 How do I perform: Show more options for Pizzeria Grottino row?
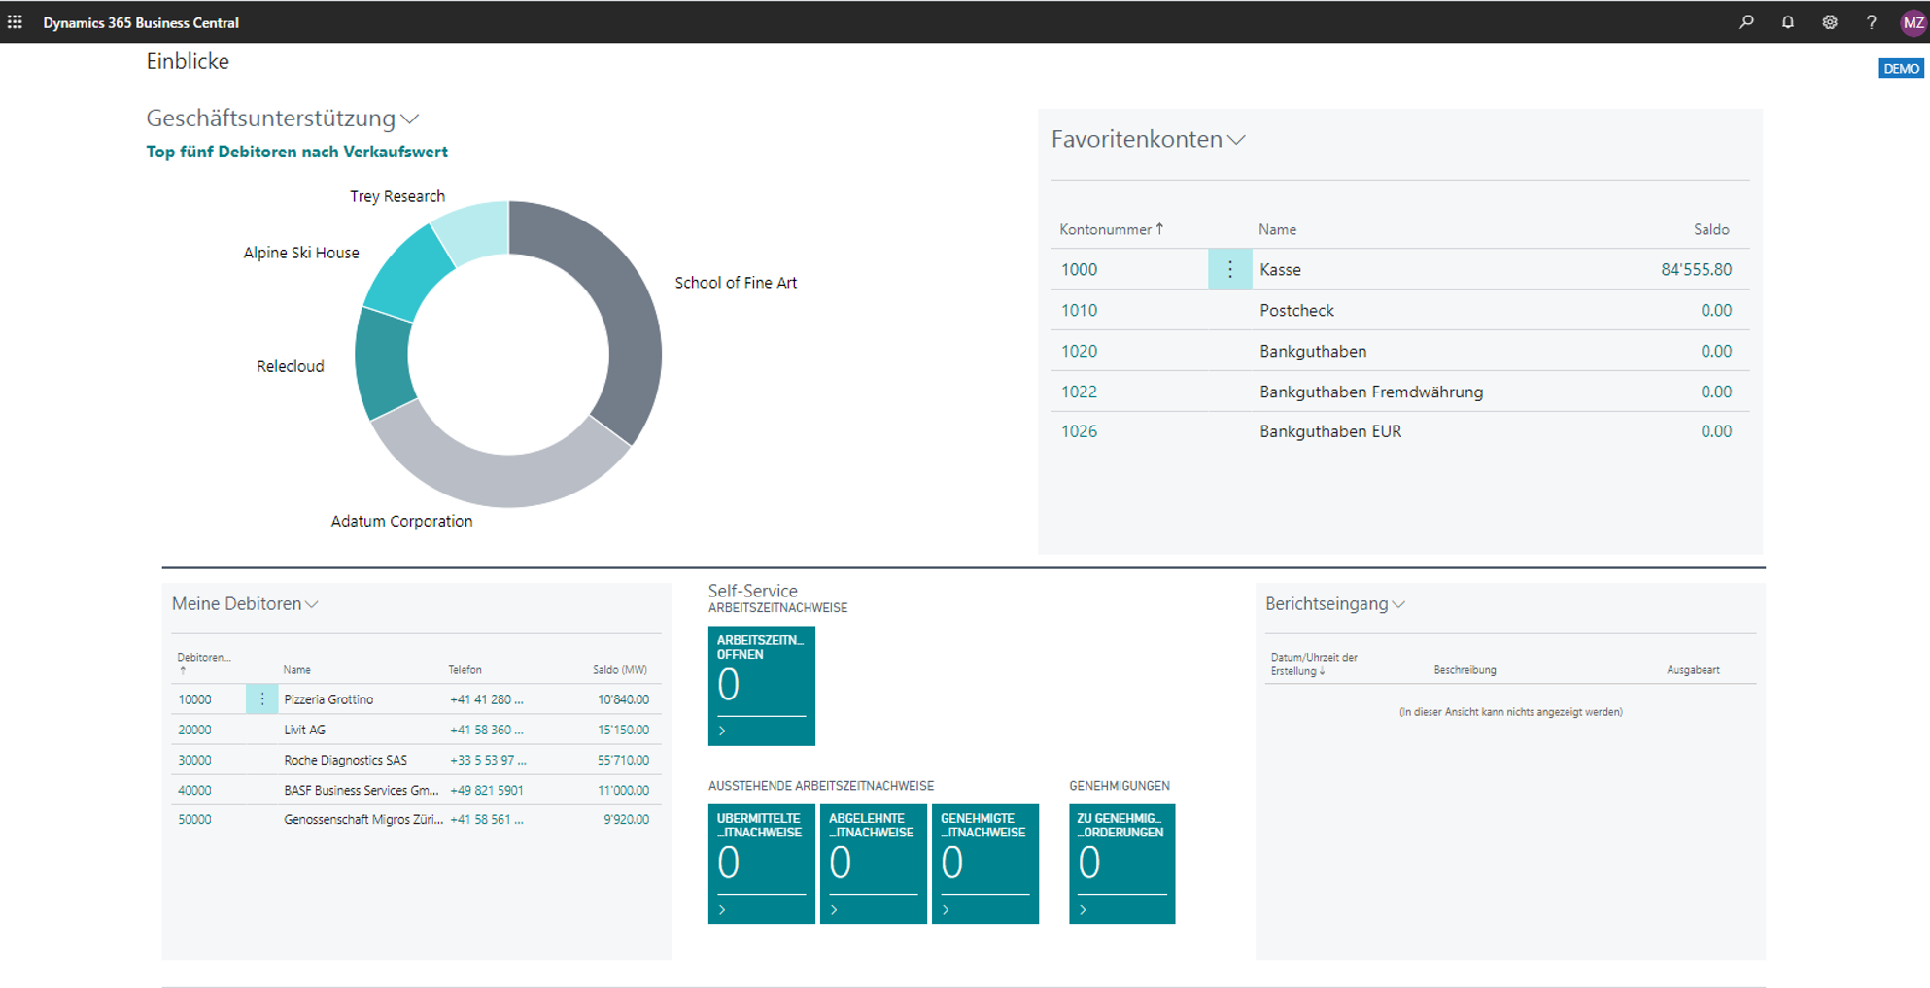261,699
